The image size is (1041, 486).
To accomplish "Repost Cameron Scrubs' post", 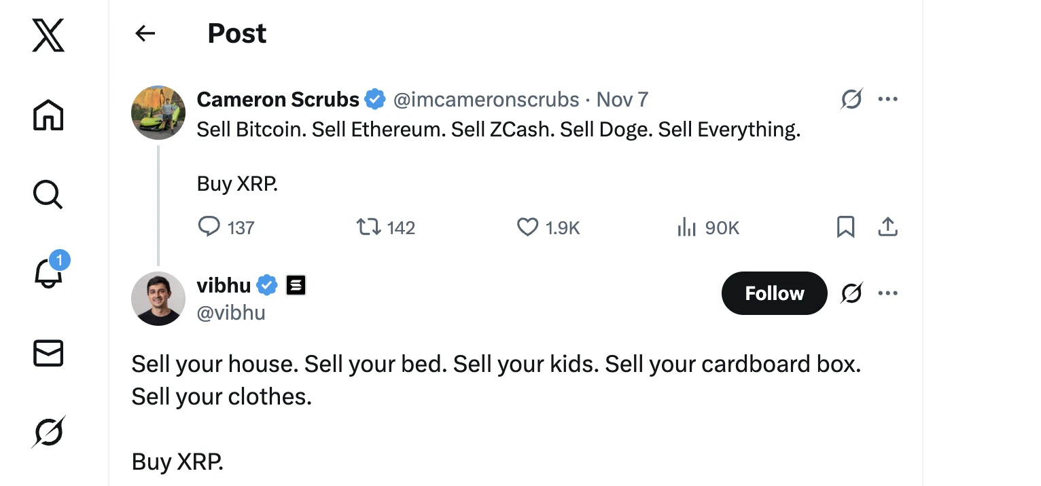I will 368,227.
